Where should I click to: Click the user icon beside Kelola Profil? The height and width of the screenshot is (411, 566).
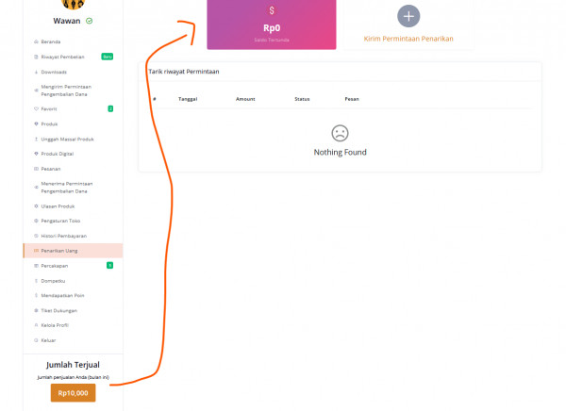(x=36, y=325)
